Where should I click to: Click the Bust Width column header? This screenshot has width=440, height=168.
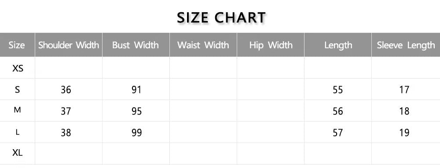(x=136, y=45)
